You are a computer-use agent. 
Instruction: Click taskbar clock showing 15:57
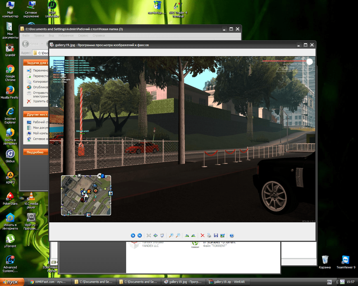click(350, 282)
